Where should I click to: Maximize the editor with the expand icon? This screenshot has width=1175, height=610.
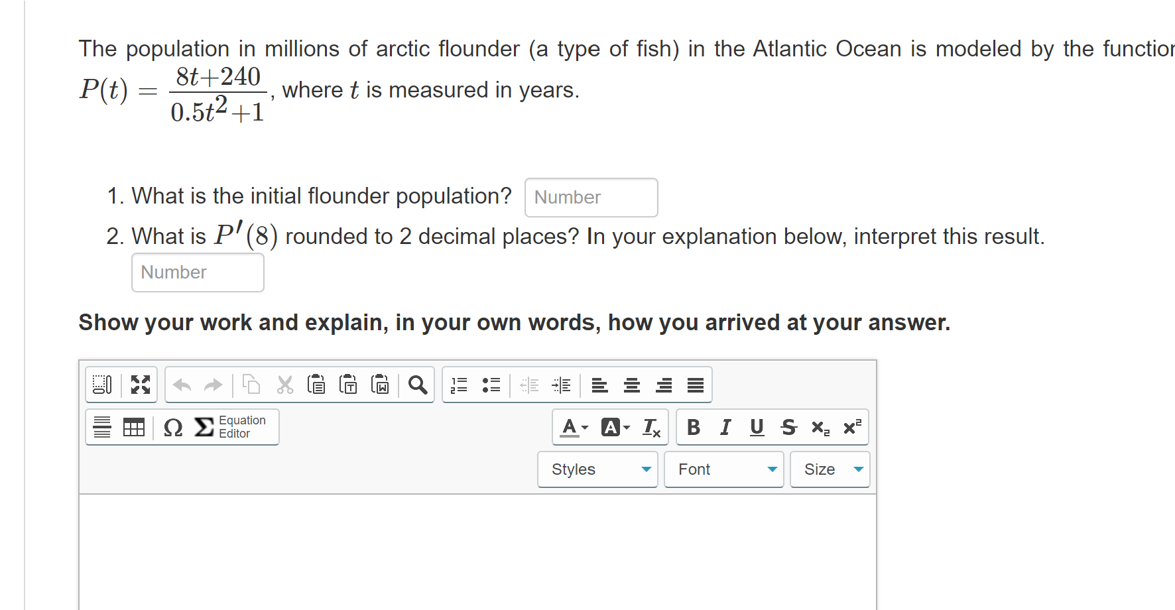pyautogui.click(x=139, y=385)
